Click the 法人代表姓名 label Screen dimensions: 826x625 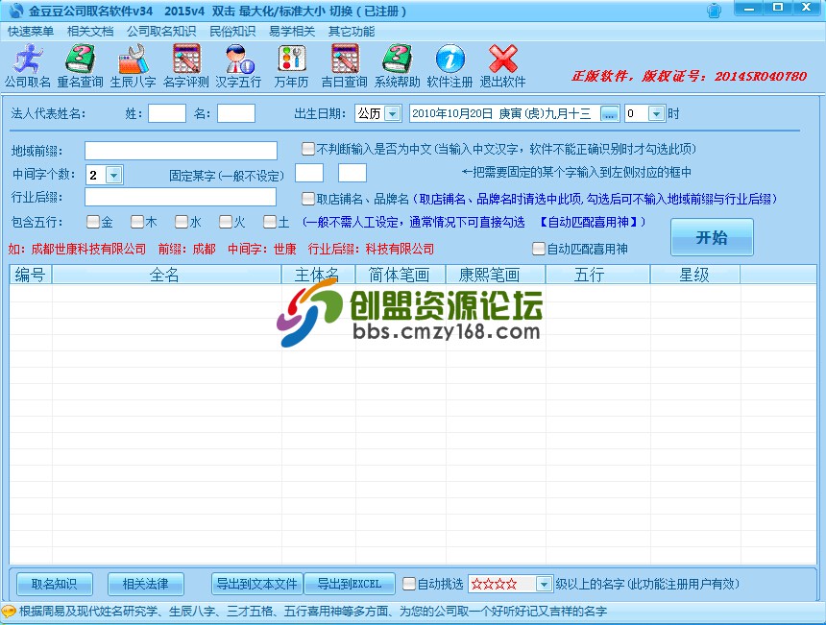coord(48,113)
